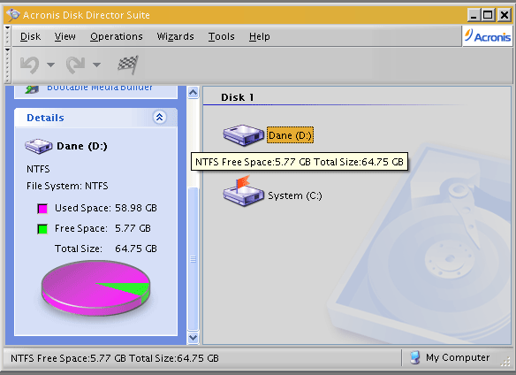Click the Free Space 5.77 GB value
Screen dimensions: 516x375
pyautogui.click(x=133, y=228)
